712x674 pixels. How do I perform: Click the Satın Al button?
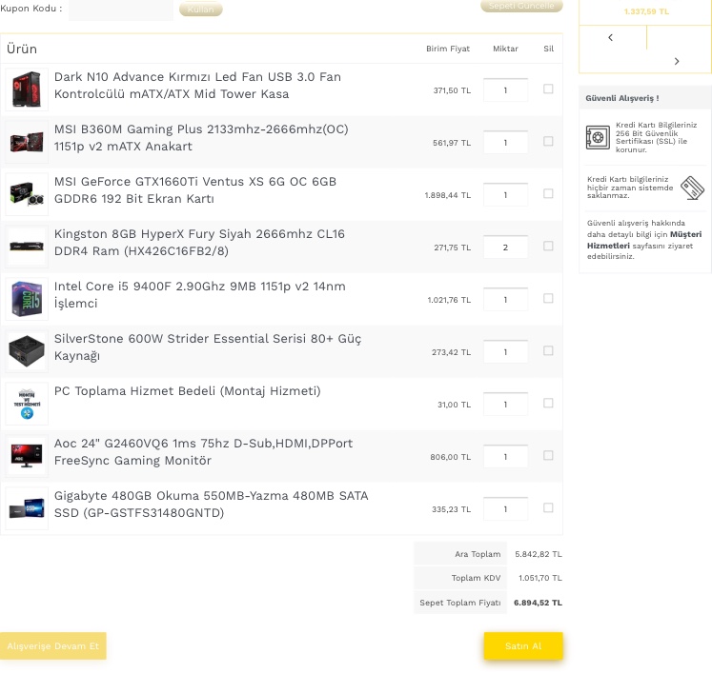pos(523,645)
